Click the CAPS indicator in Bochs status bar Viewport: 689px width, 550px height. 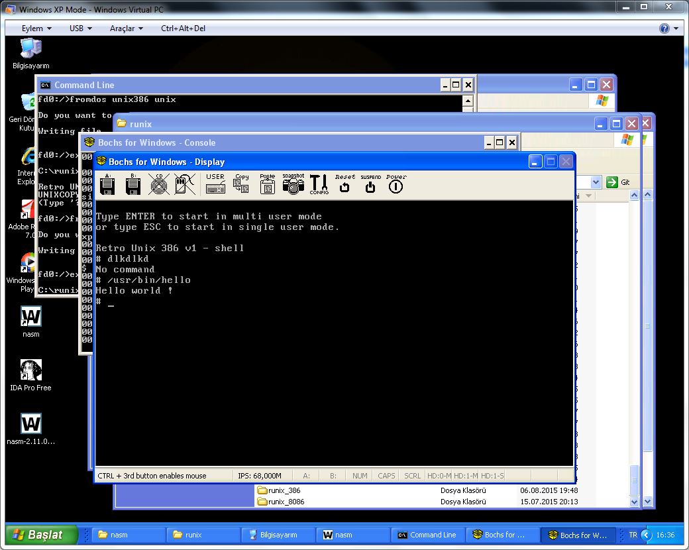[x=386, y=476]
